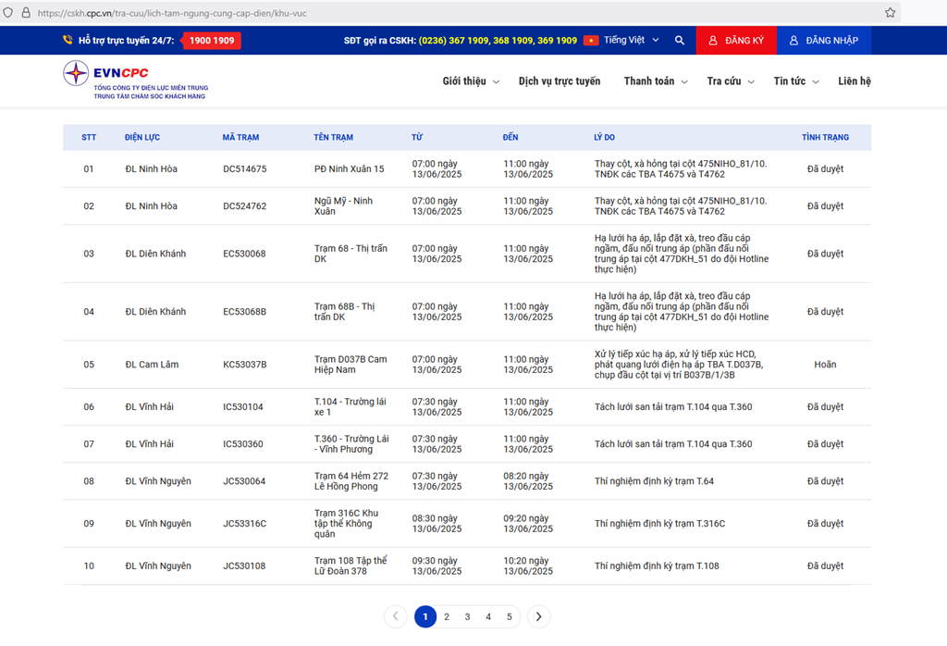Click the Hoãn status in row 05
This screenshot has width=947, height=646.
(x=825, y=365)
